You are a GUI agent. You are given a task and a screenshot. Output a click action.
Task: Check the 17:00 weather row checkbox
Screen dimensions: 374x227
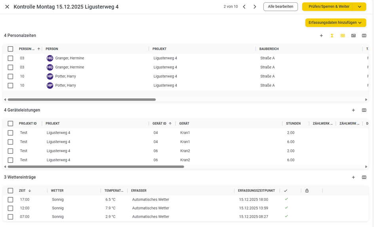[x=10, y=200]
